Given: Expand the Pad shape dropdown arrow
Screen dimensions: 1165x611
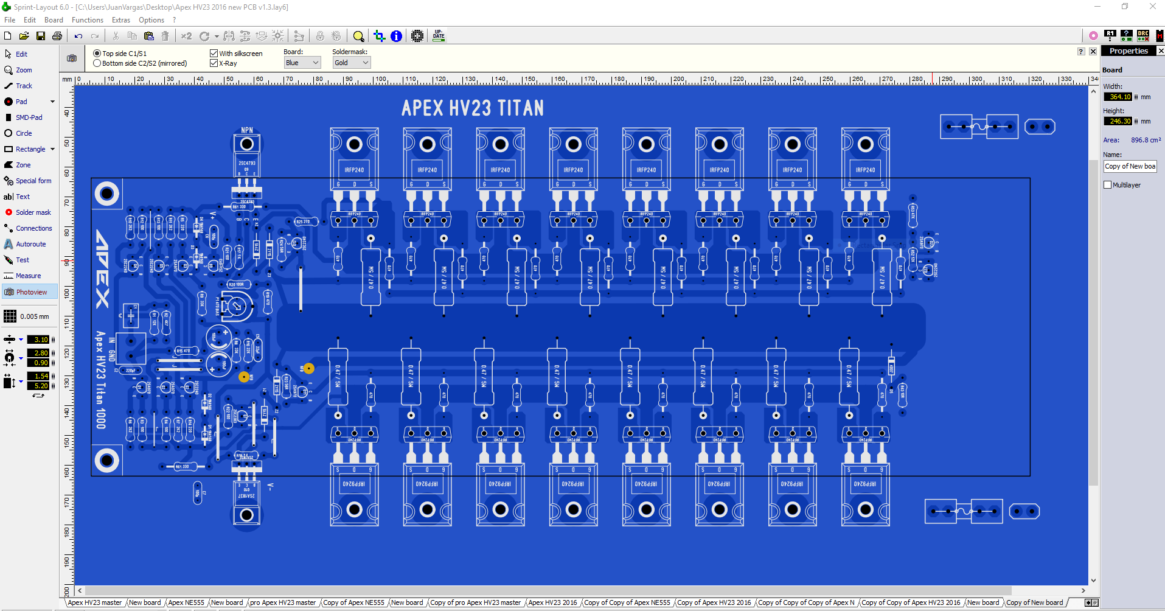Looking at the screenshot, I should pyautogui.click(x=52, y=102).
